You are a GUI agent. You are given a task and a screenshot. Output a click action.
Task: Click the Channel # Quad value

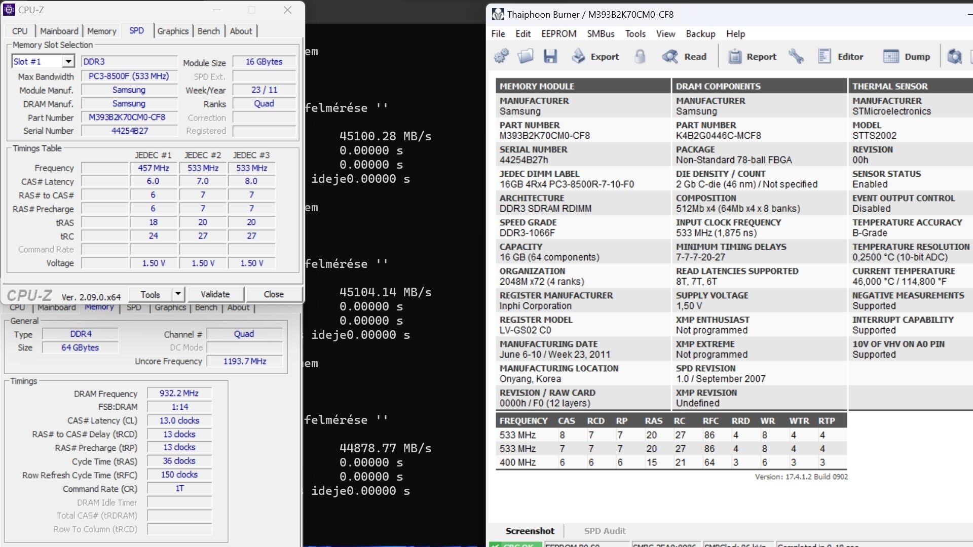click(244, 334)
